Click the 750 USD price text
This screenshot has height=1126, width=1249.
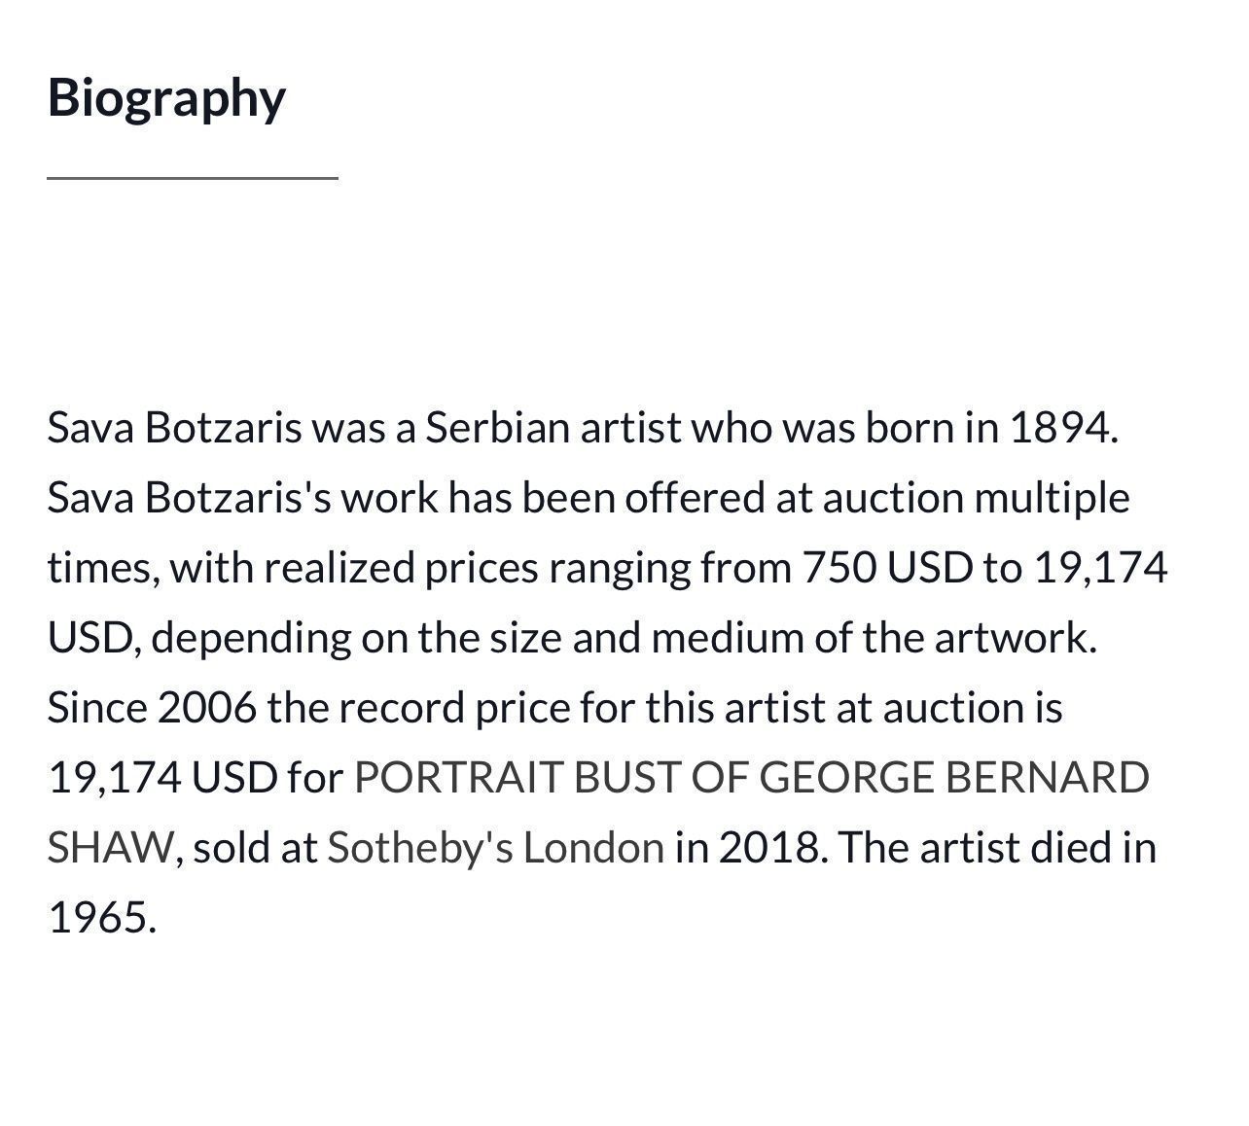[886, 567]
